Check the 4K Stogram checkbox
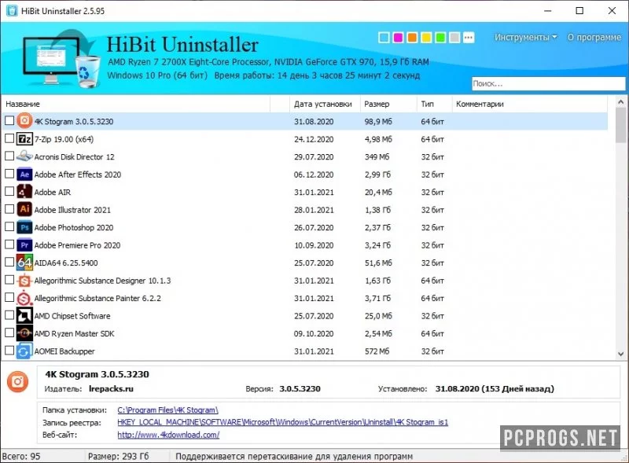Viewport: 629px width, 463px height. pyautogui.click(x=9, y=120)
